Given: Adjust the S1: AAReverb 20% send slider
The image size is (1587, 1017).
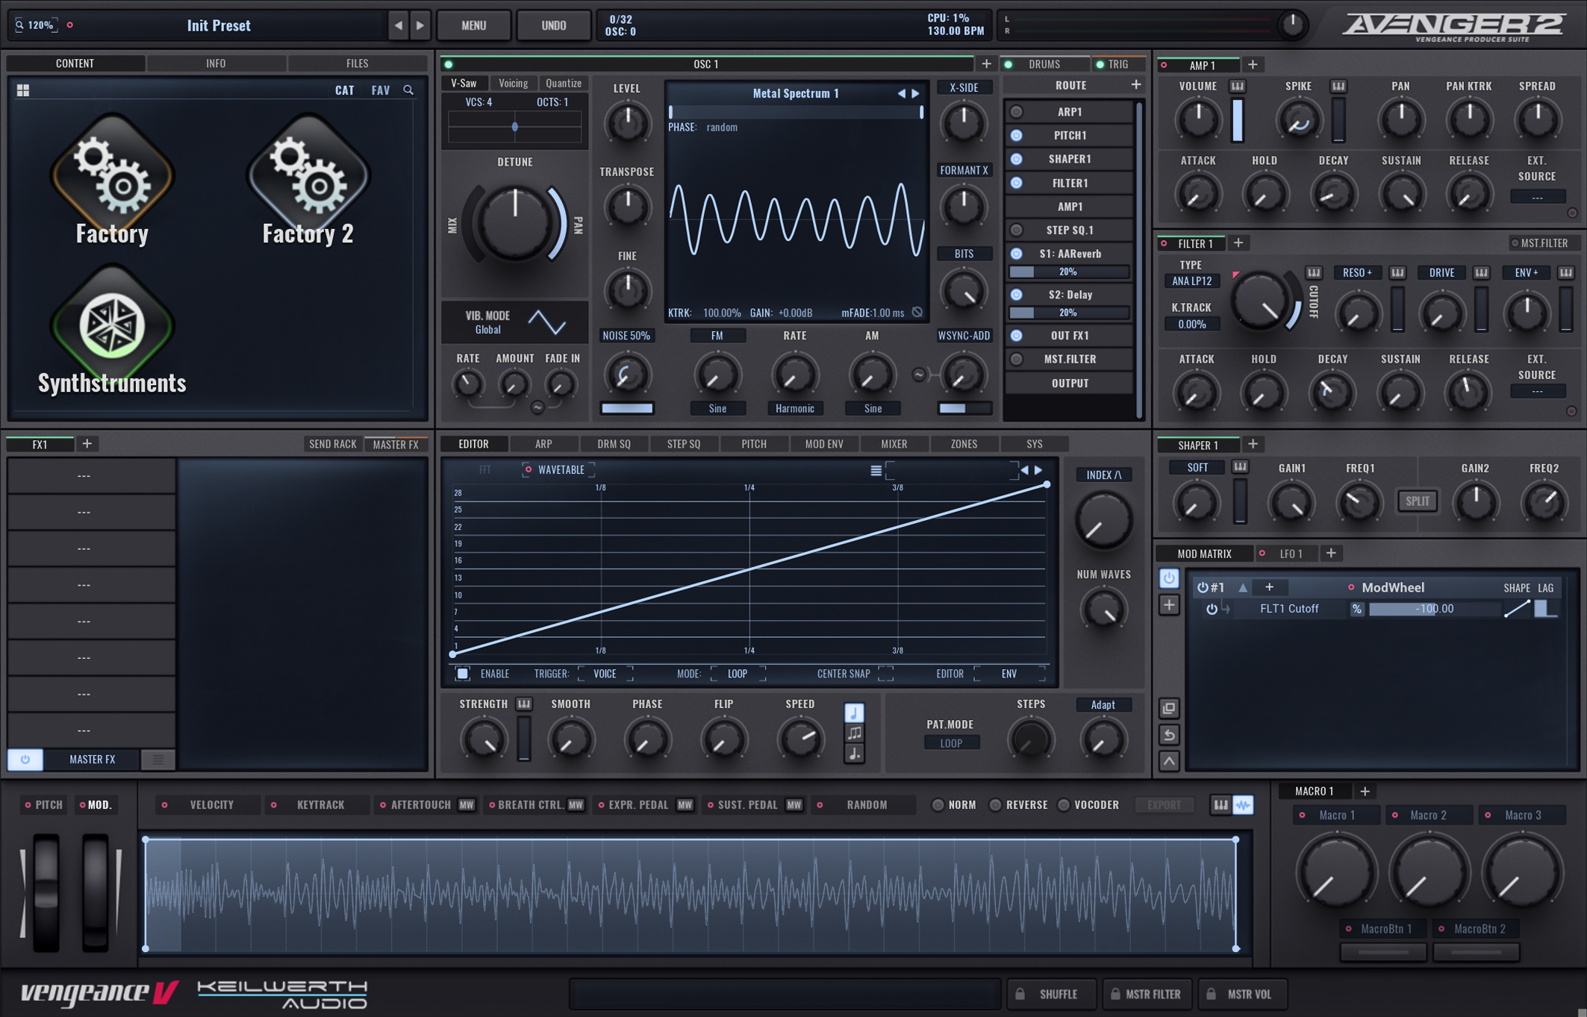Looking at the screenshot, I should (x=1068, y=272).
